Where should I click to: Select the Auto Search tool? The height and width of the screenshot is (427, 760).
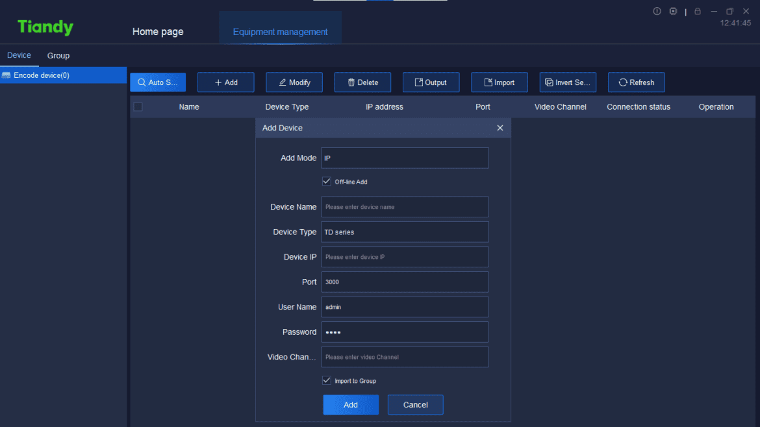coord(157,82)
